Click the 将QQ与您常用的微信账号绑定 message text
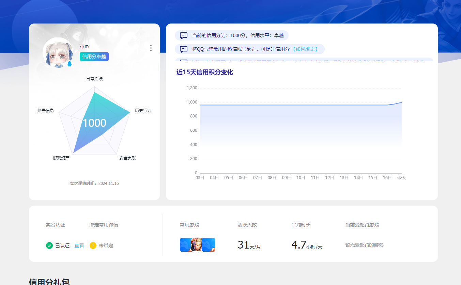Image resolution: width=461 pixels, height=285 pixels. 241,49
